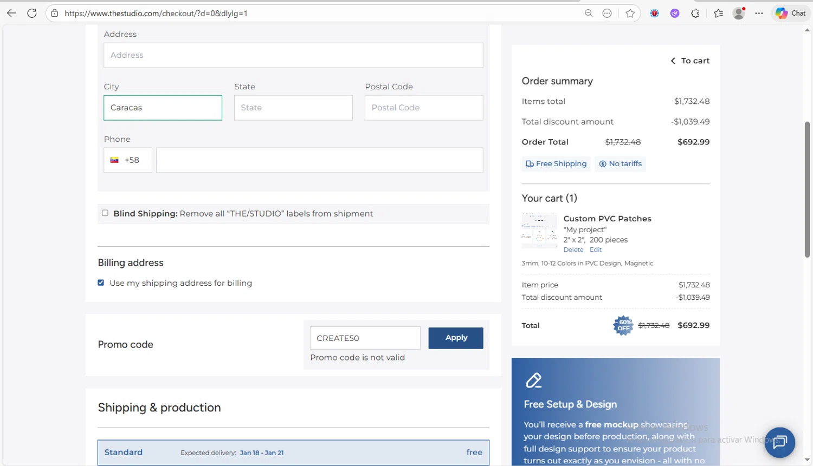The image size is (813, 466).
Task: Focus the City field containing Caracas
Action: click(163, 108)
